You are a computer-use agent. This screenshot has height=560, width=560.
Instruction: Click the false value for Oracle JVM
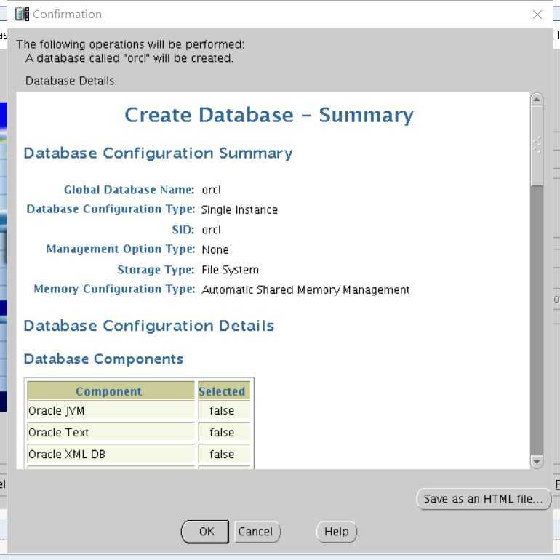click(x=222, y=411)
